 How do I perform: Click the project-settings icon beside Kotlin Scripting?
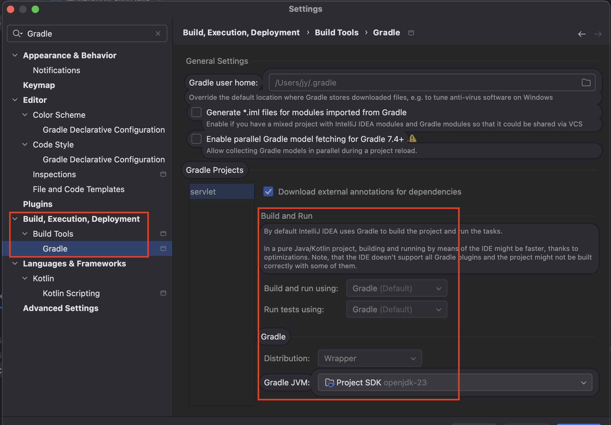(163, 293)
